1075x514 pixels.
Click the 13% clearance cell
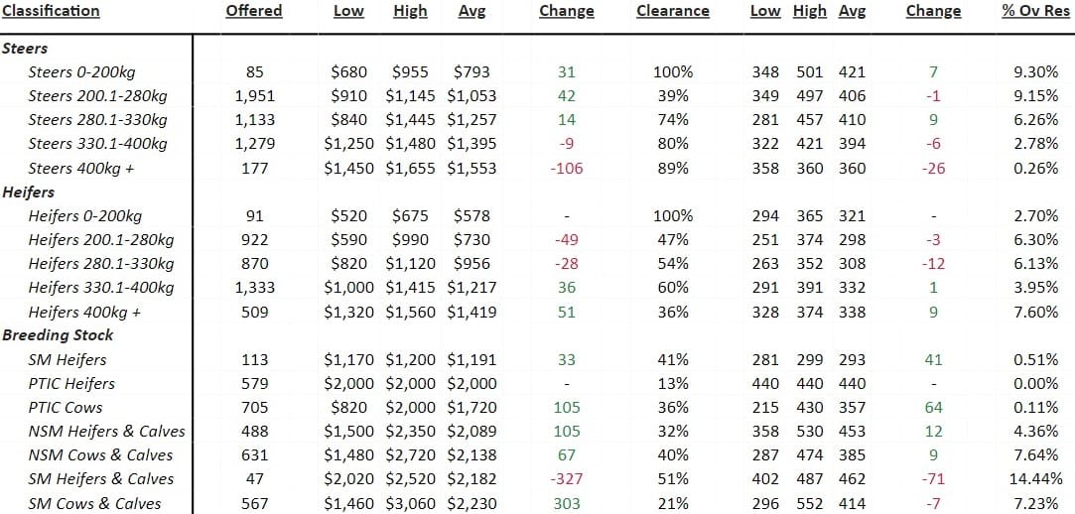(673, 384)
